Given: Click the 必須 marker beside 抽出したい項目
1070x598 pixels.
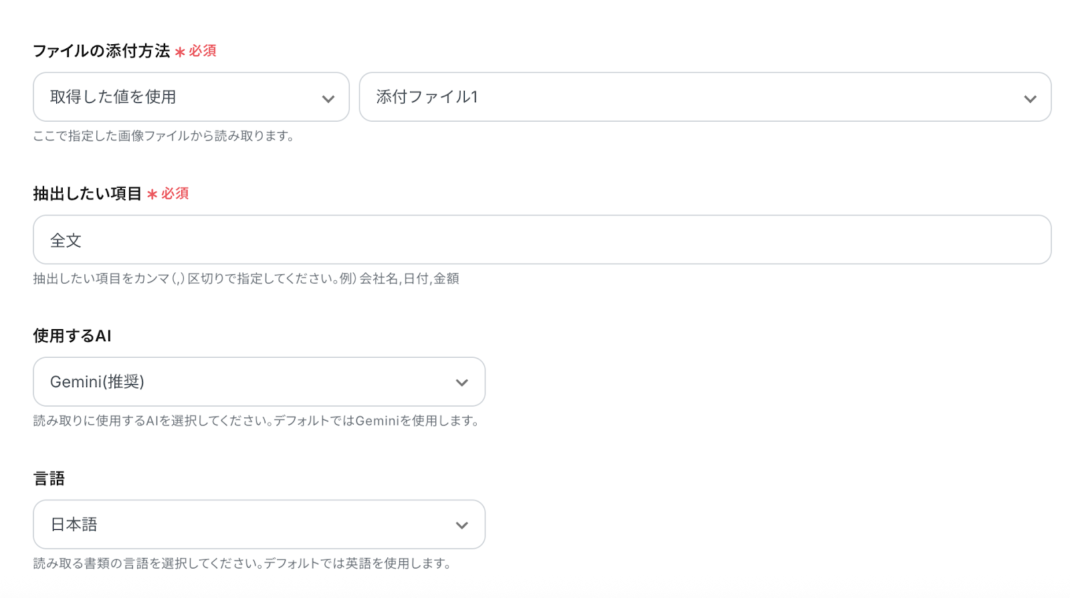Looking at the screenshot, I should (175, 193).
